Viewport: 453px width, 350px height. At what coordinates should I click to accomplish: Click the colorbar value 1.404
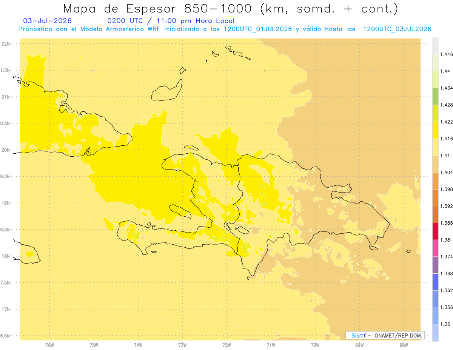pyautogui.click(x=446, y=172)
